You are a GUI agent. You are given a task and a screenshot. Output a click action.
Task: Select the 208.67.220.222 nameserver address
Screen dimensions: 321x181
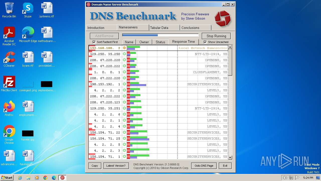pyautogui.click(x=105, y=66)
